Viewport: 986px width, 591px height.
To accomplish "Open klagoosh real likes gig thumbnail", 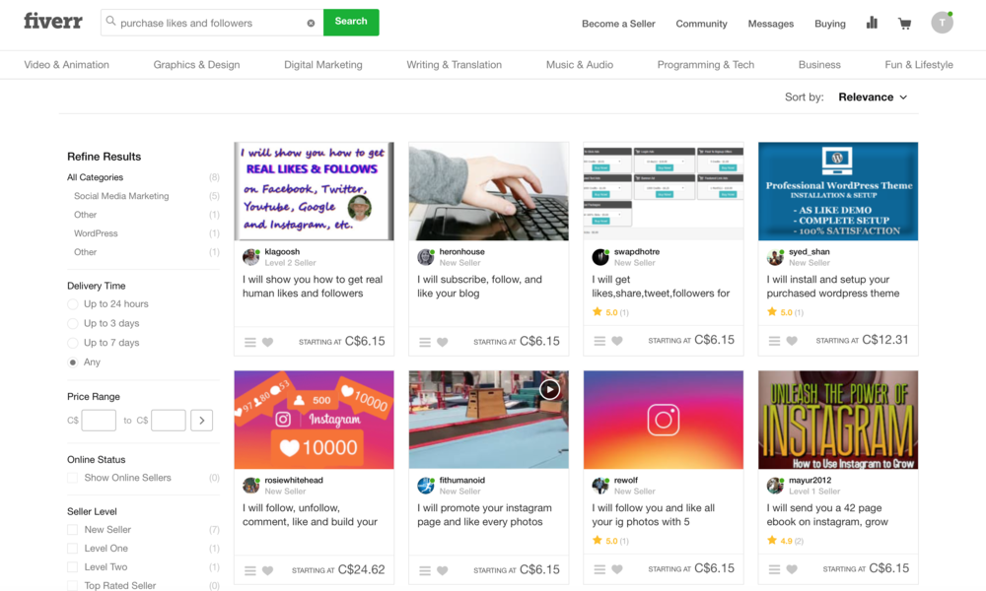I will pos(314,191).
